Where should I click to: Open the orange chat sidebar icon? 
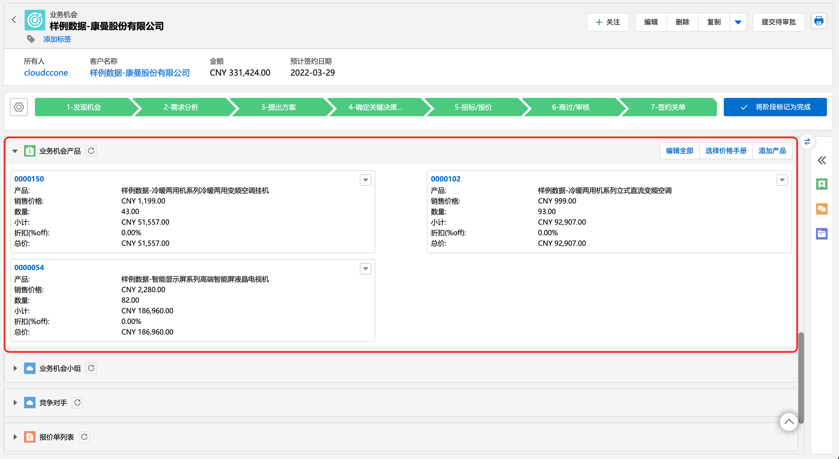click(821, 209)
